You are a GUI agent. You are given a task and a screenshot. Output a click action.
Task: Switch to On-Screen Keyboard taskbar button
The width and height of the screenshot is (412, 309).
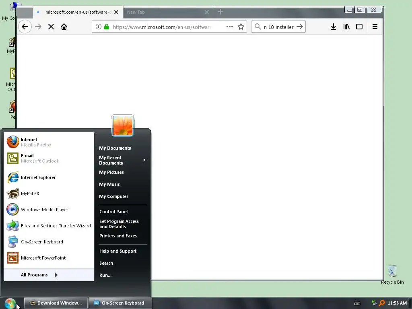(120, 303)
